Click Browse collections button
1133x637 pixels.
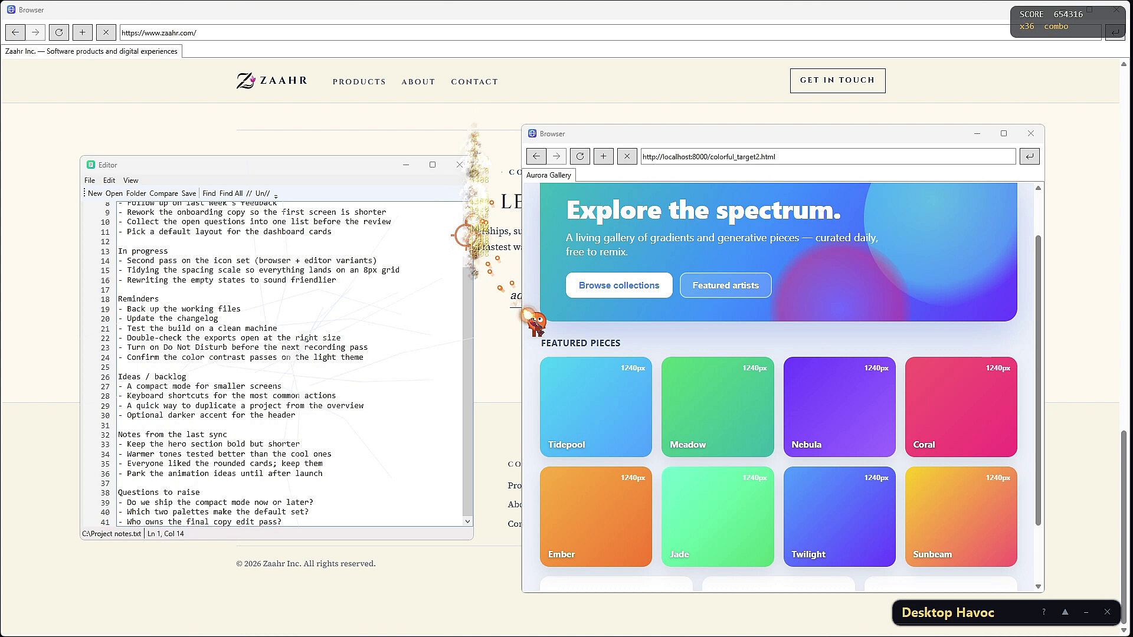(619, 285)
